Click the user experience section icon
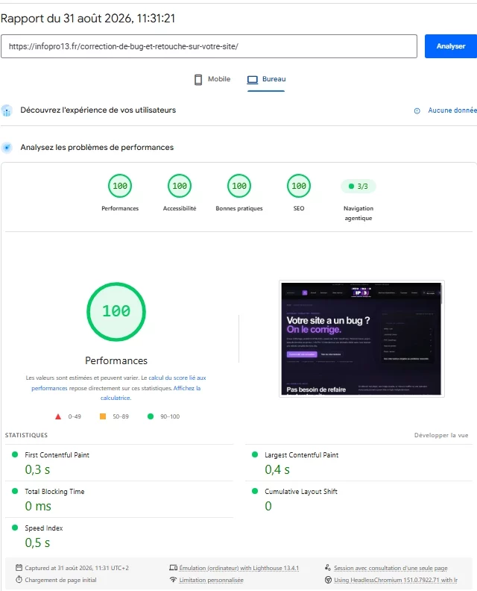The height and width of the screenshot is (591, 477). point(7,110)
